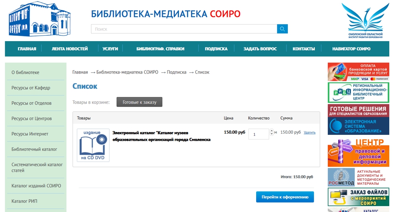Viewport: 396px width, 212px height.
Task: Click the Smolensk institute bird logo
Action: (365, 20)
